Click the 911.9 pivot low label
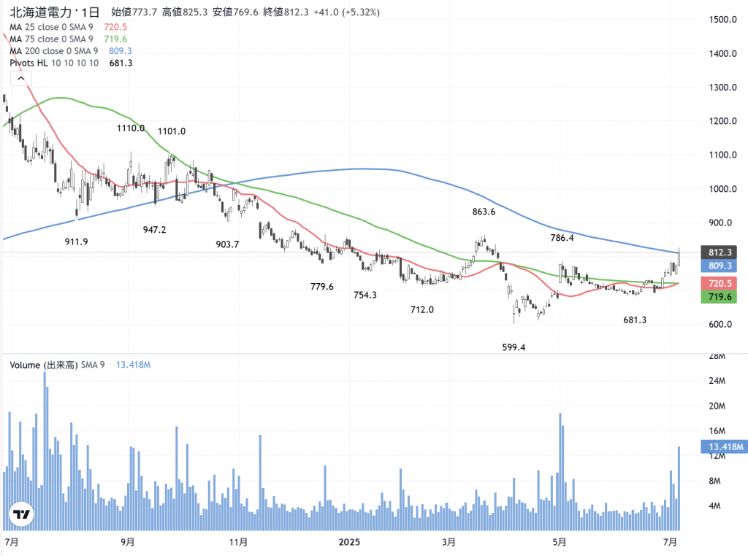Viewport: 748px width, 556px height. (x=76, y=242)
